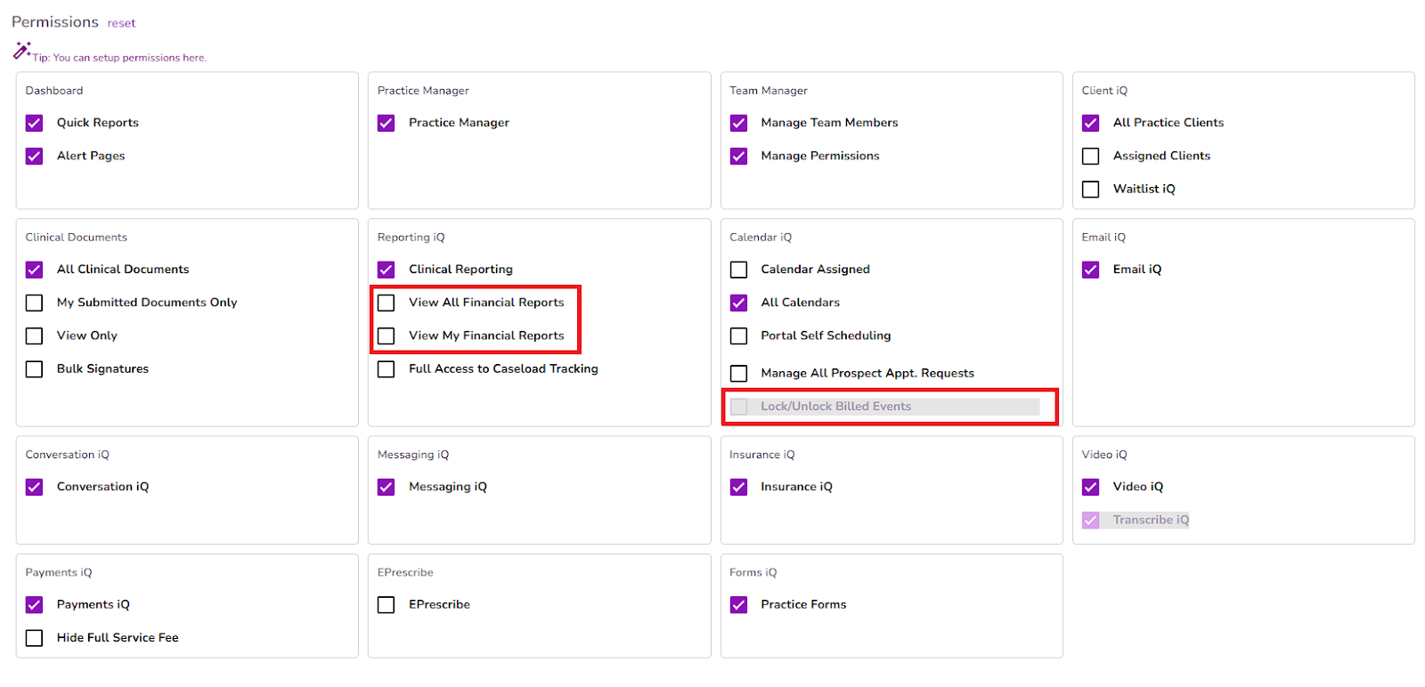Enable Full Access to Caseload Tracking
The image size is (1425, 687).
coord(386,368)
